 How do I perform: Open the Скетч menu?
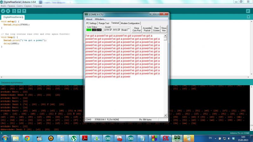click(x=20, y=6)
